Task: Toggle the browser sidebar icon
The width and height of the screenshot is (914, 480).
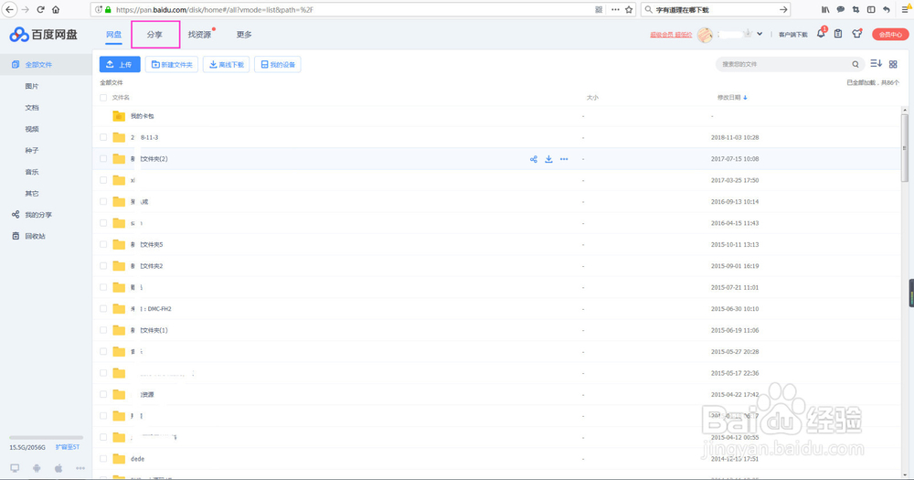Action: pos(871,9)
